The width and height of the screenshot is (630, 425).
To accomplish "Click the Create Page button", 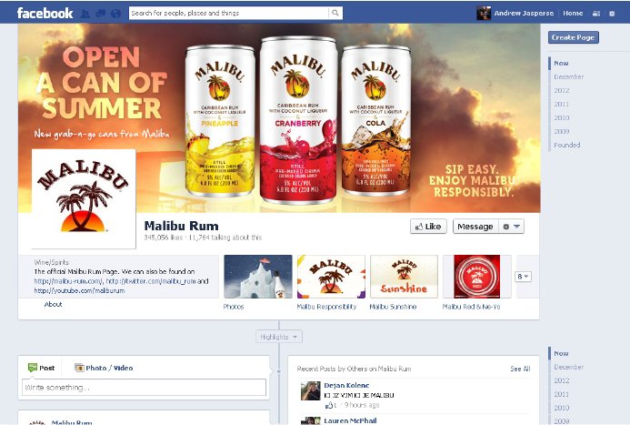I will [574, 37].
